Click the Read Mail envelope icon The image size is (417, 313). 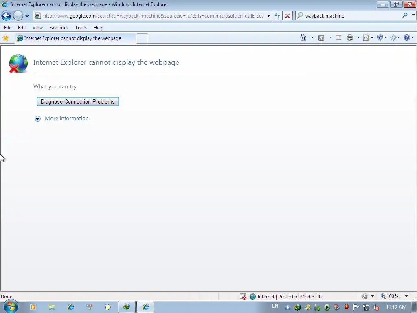point(338,38)
